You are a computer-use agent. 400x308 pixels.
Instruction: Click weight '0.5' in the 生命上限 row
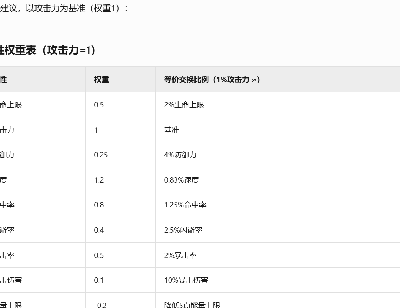(x=99, y=105)
